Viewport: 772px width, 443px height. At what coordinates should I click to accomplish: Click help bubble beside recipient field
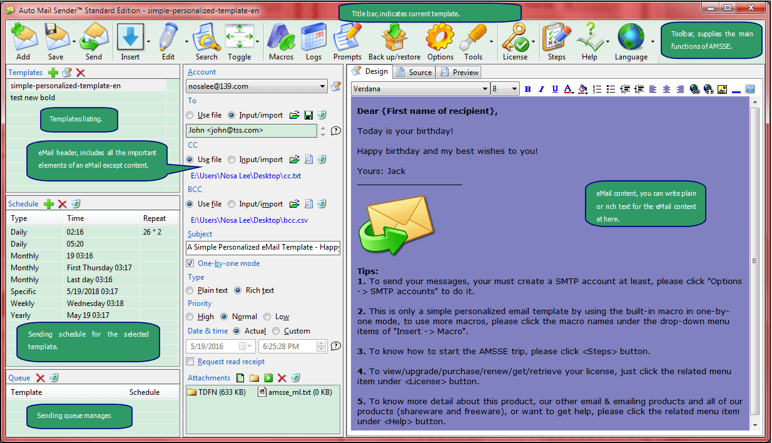(x=336, y=131)
